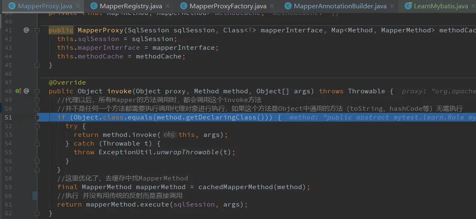This screenshot has height=219, width=476.
Task: Click the inline 'proxy:' debug value on line 48
Action: [439, 91]
